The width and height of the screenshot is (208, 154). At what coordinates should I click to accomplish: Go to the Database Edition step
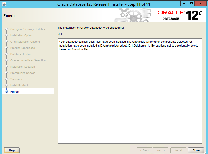pos(21,54)
